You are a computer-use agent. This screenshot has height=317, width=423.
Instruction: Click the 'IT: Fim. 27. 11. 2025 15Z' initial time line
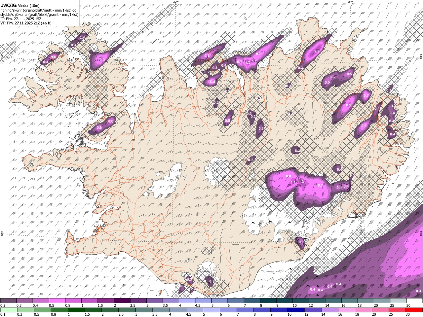pyautogui.click(x=21, y=19)
